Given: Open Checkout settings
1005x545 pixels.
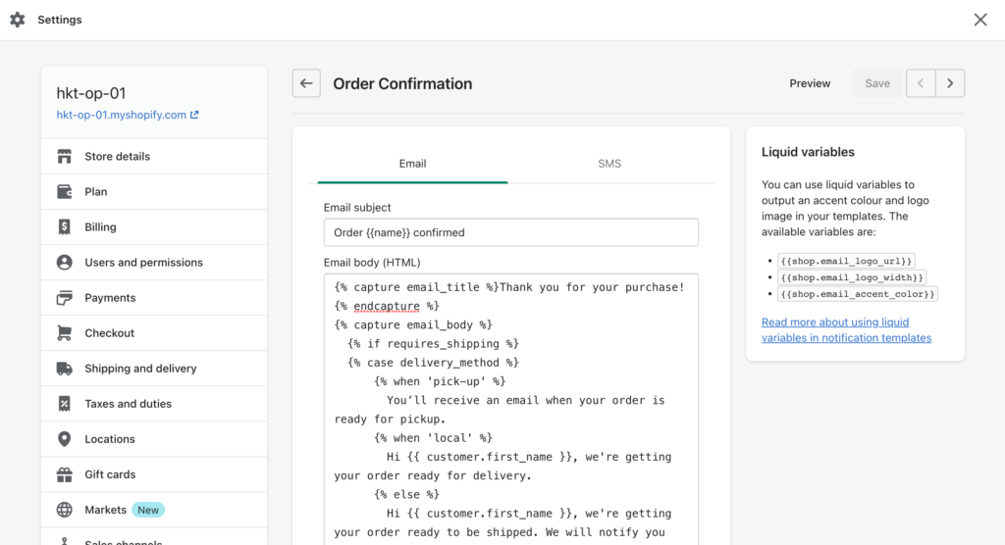Looking at the screenshot, I should [x=154, y=333].
